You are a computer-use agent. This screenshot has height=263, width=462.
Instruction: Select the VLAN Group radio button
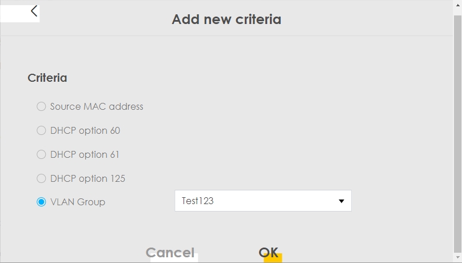point(41,202)
